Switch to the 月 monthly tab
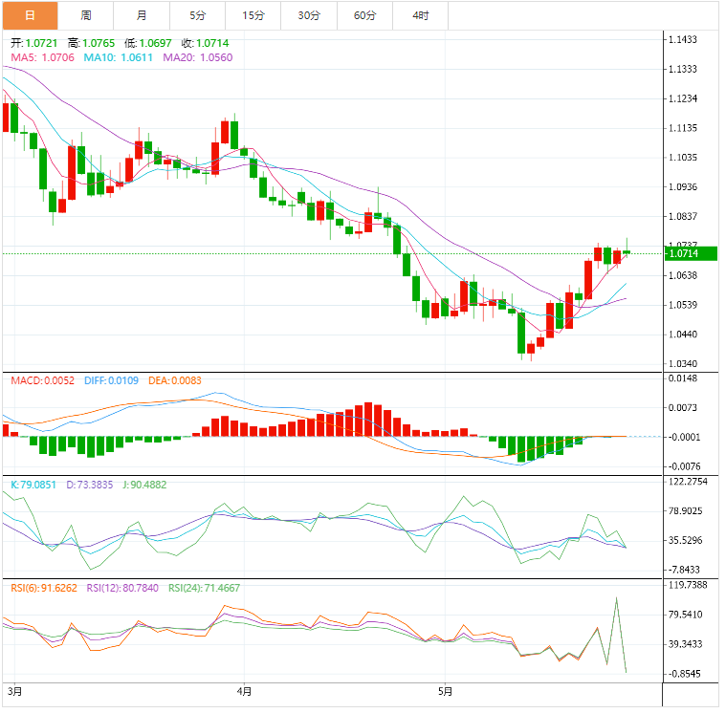 pos(142,15)
